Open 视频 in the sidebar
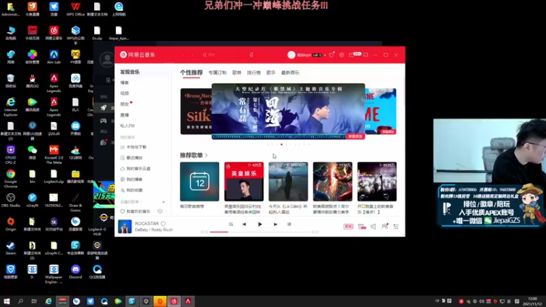The height and width of the screenshot is (307, 546). [125, 93]
